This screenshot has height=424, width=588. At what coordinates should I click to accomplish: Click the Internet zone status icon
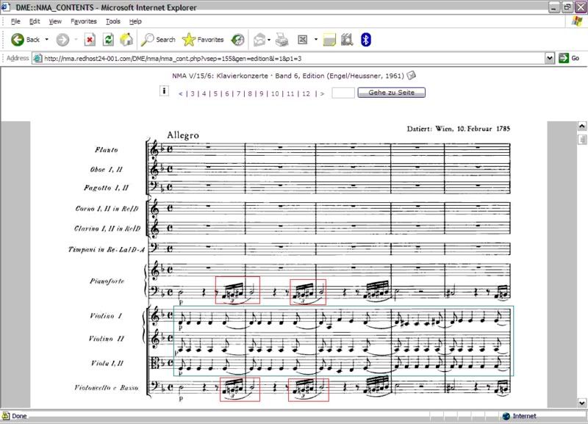click(x=506, y=416)
